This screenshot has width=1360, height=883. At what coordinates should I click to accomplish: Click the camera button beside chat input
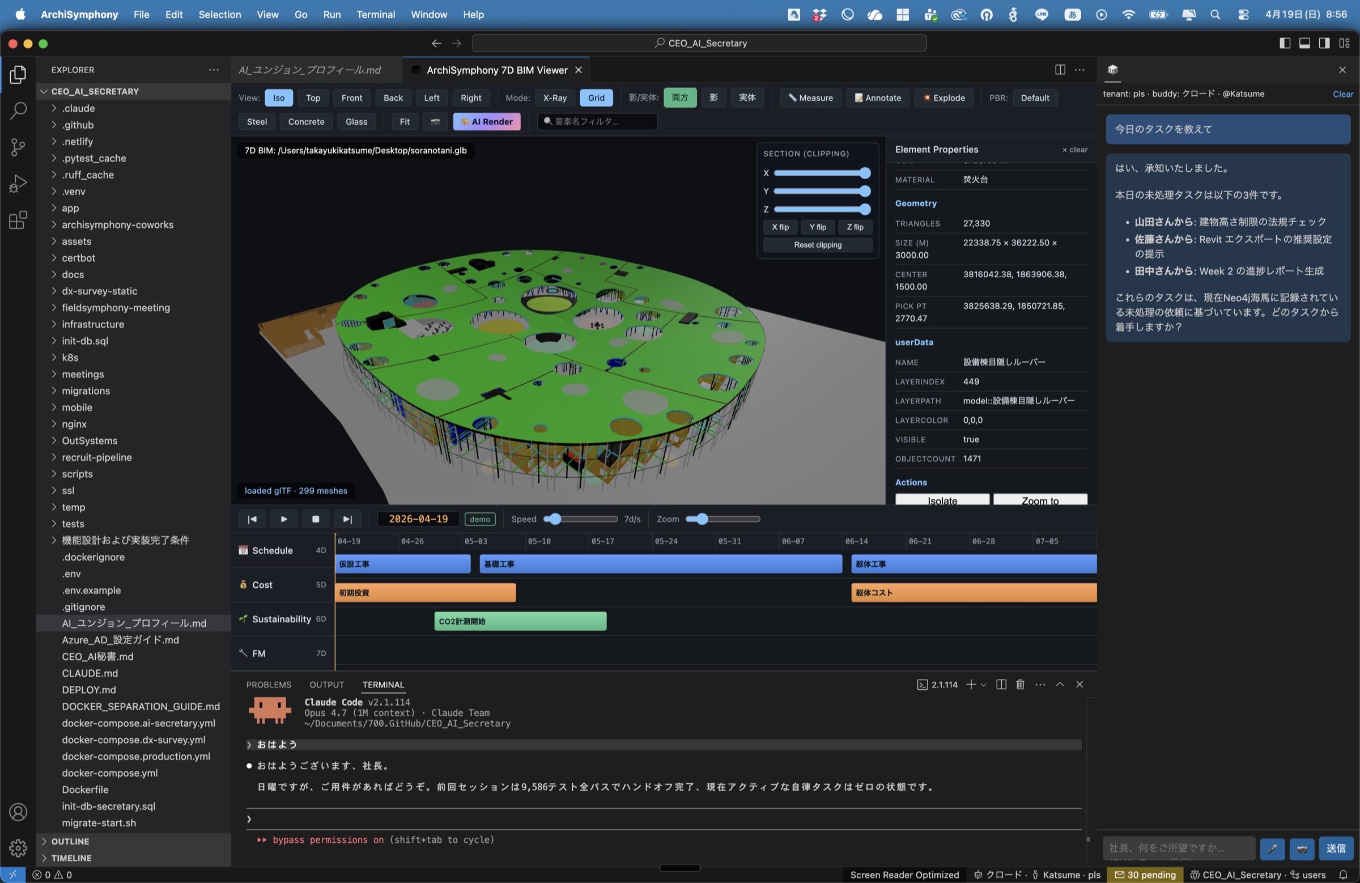click(1302, 848)
